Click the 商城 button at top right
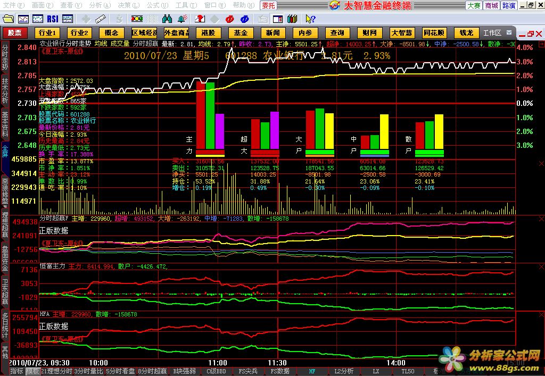Image resolution: width=545 pixels, height=376 pixels. (x=491, y=5)
